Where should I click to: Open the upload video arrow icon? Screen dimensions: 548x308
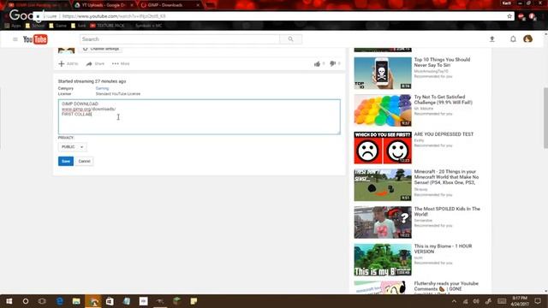point(491,39)
